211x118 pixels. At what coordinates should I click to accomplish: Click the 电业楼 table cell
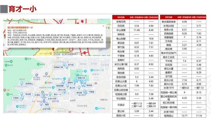[121, 51]
